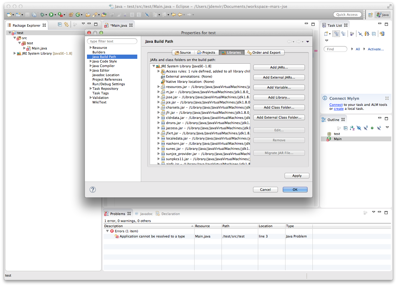Screen dimensions: 397x286
Task: Expand Java Code Style category
Action: 91,61
